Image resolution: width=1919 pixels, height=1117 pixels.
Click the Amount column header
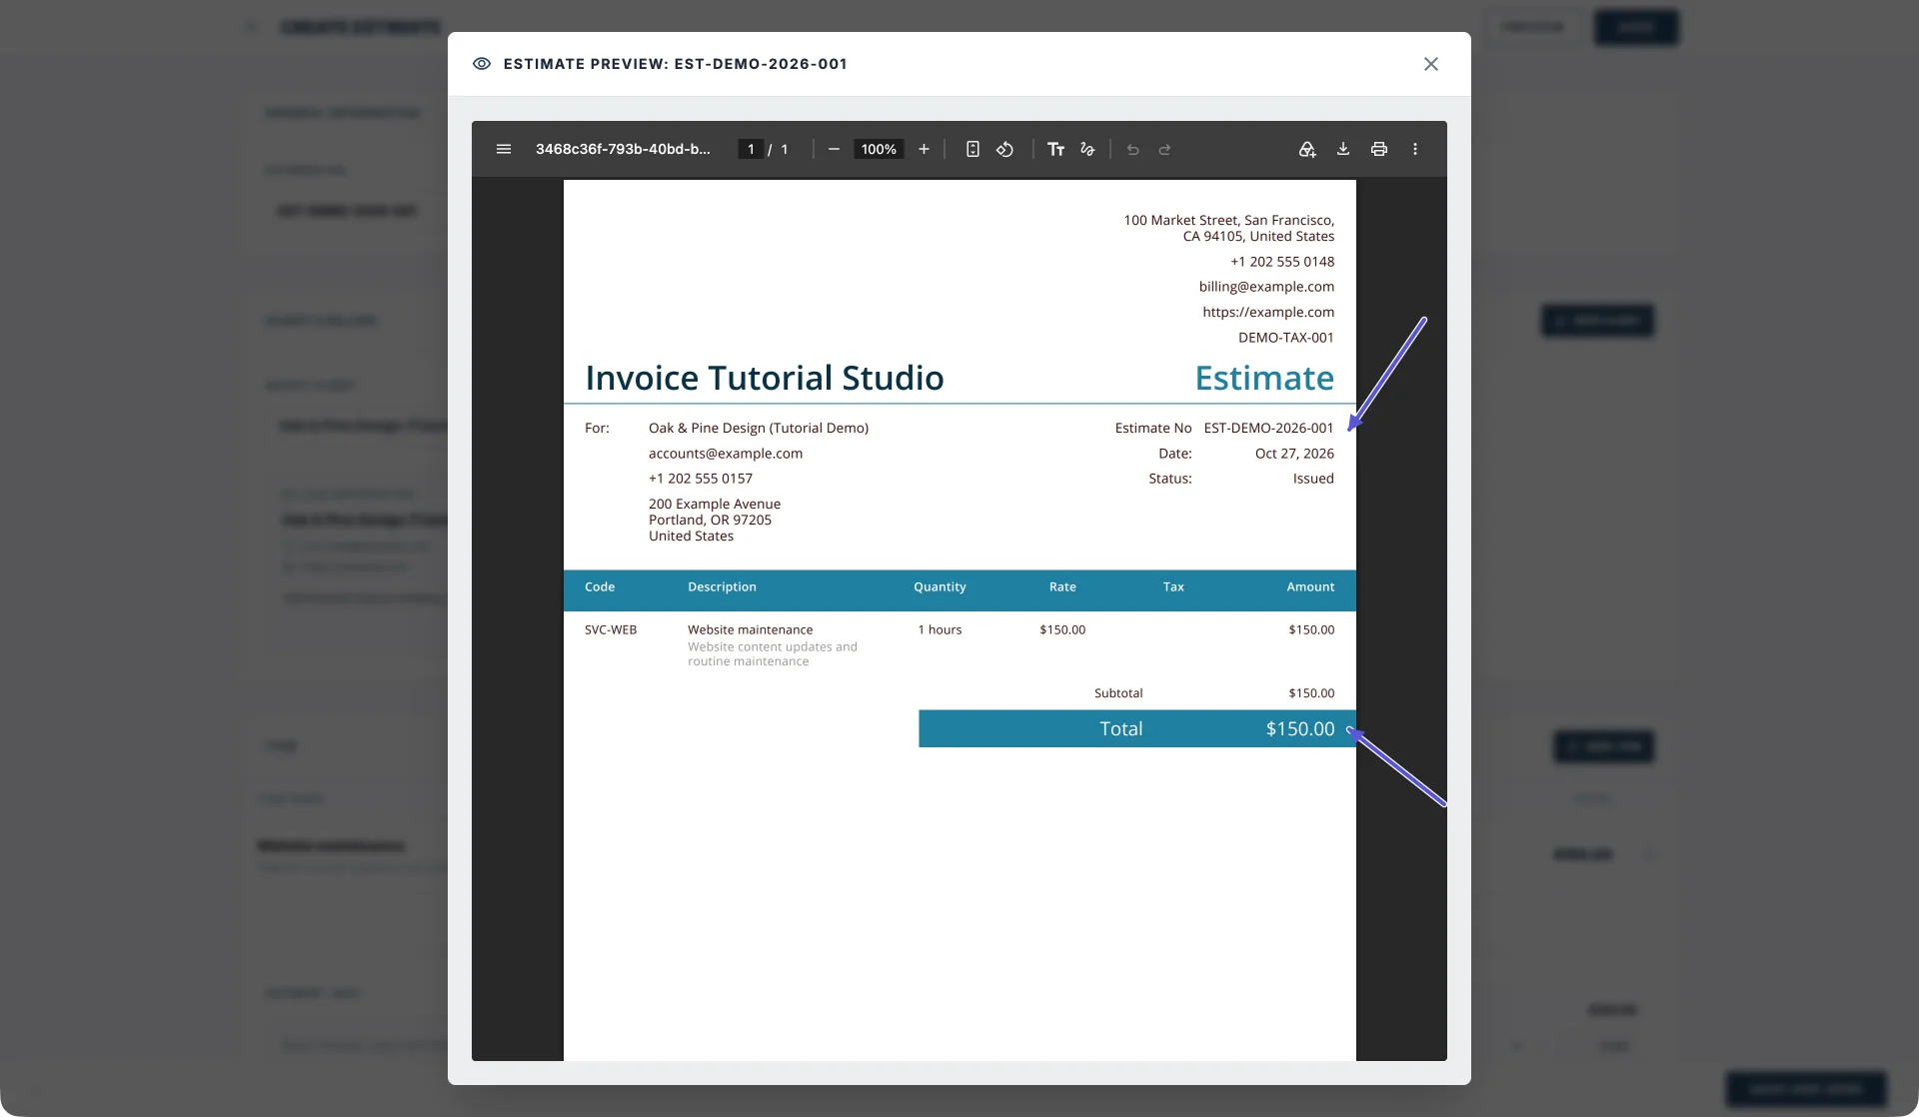(1310, 587)
